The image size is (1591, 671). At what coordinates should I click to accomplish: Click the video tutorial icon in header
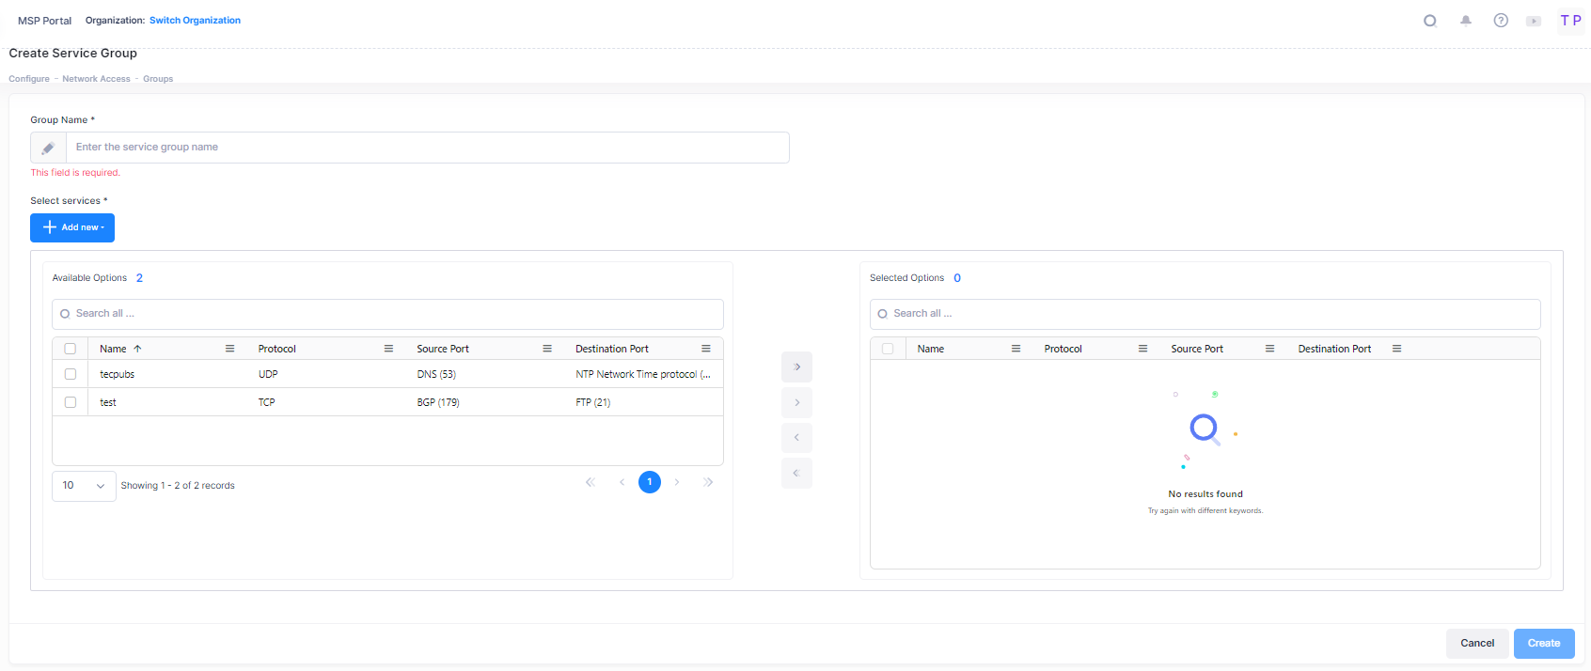click(1534, 21)
